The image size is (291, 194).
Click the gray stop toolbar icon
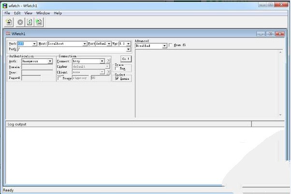pyautogui.click(x=20, y=22)
